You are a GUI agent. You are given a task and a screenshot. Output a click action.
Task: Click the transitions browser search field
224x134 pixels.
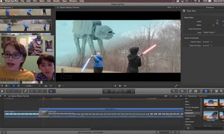[208, 128]
